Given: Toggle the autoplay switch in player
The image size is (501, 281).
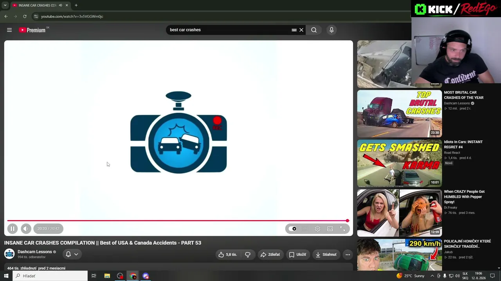Looking at the screenshot, I should (x=292, y=229).
